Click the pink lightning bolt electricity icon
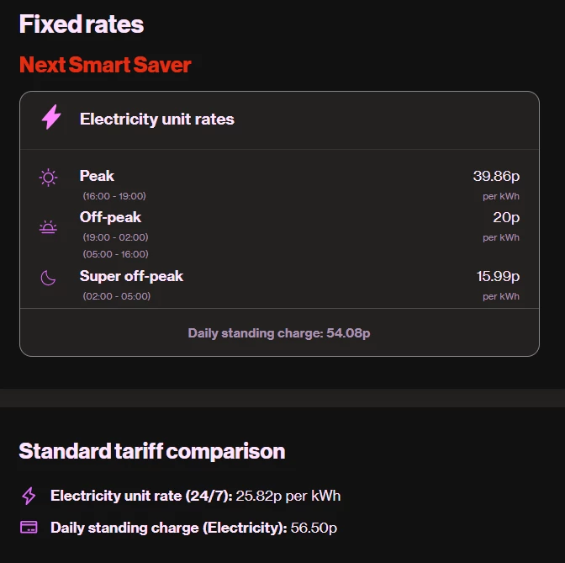The width and height of the screenshot is (565, 563). pyautogui.click(x=51, y=118)
